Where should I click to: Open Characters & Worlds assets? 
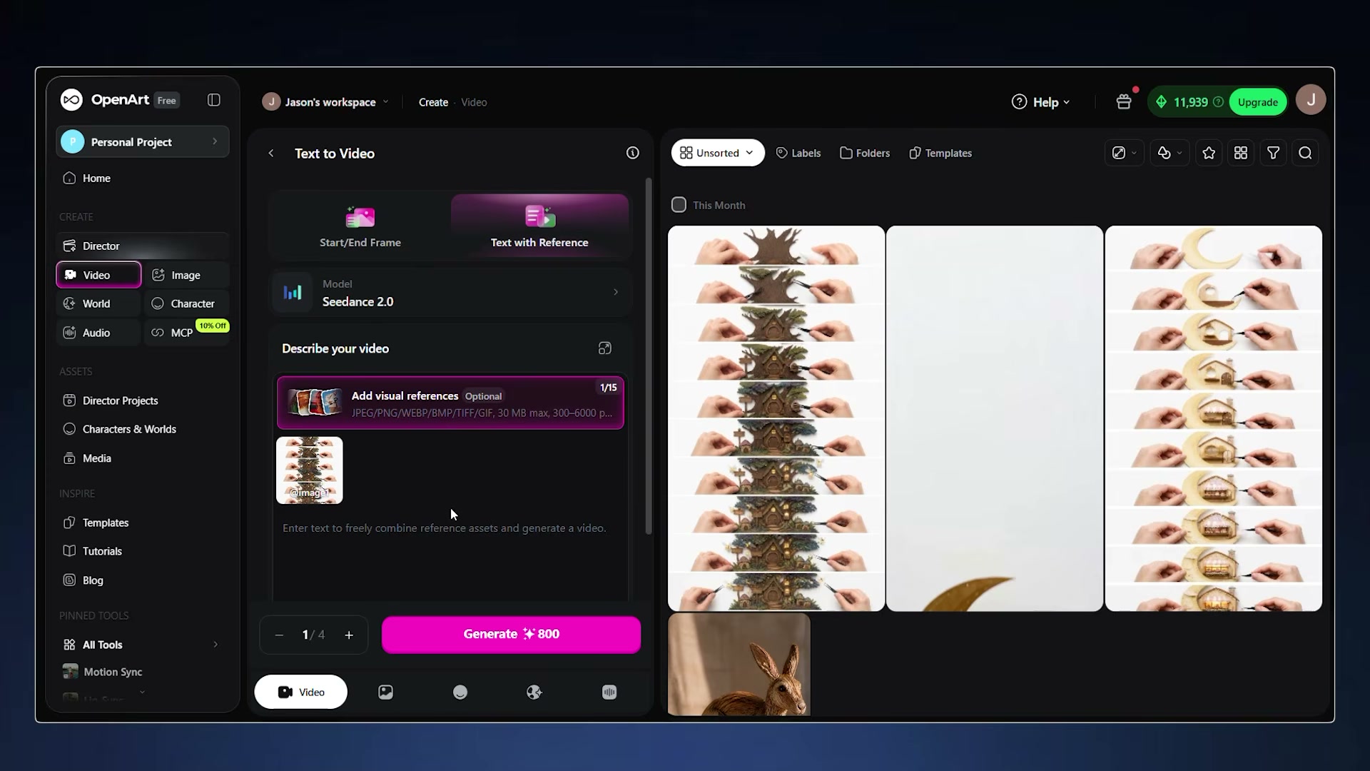143,429
